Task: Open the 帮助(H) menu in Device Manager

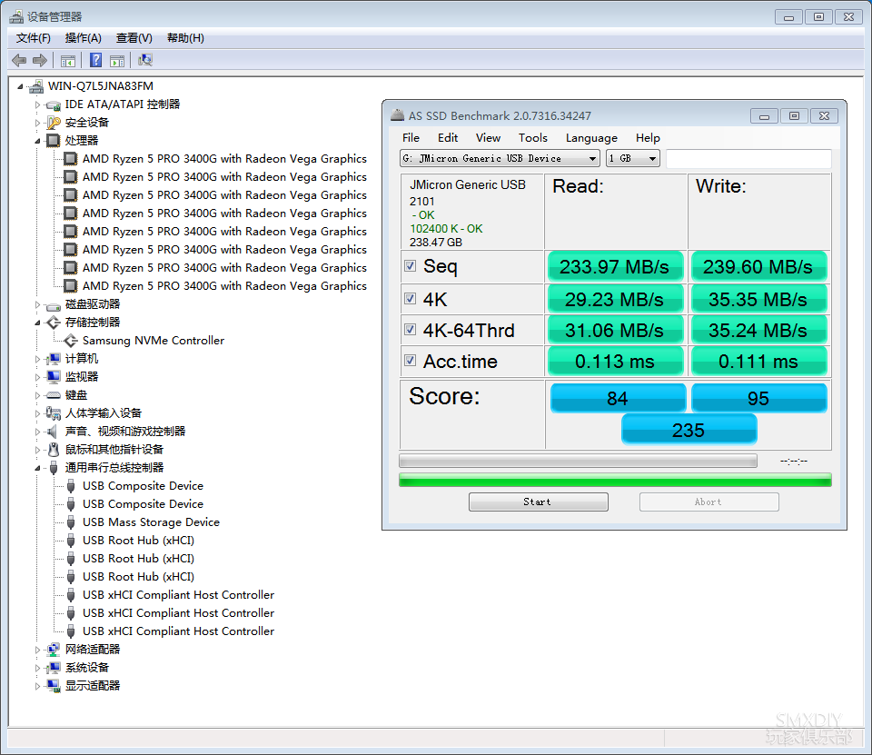Action: point(185,38)
